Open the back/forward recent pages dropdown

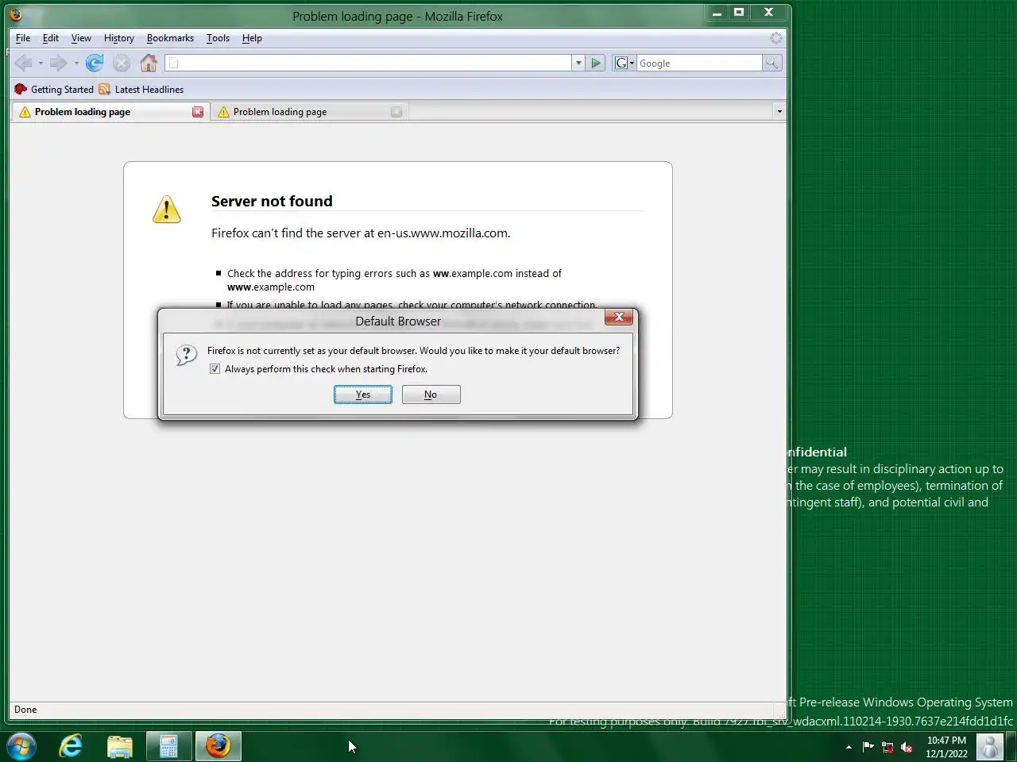click(76, 63)
